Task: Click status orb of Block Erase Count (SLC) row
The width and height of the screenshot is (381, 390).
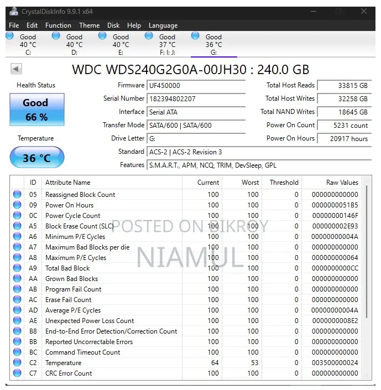Action: 17,226
